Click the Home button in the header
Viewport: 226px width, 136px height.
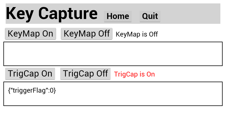tap(118, 16)
